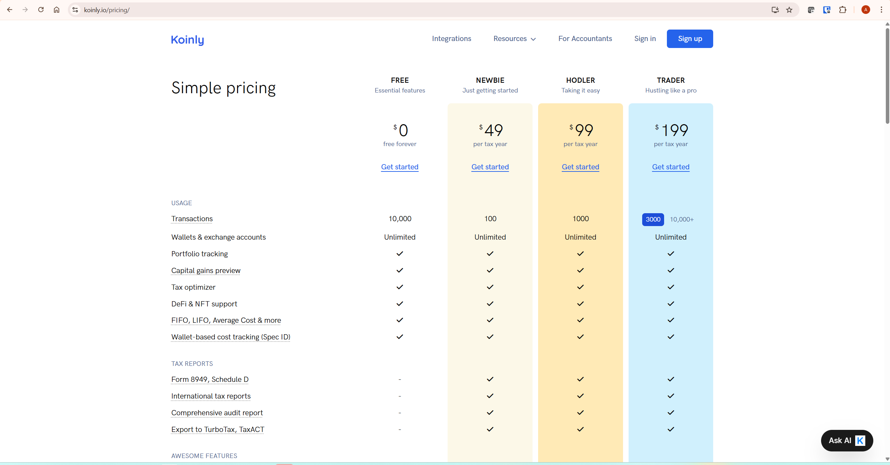Click the Sign up button
890x465 pixels.
tap(689, 39)
